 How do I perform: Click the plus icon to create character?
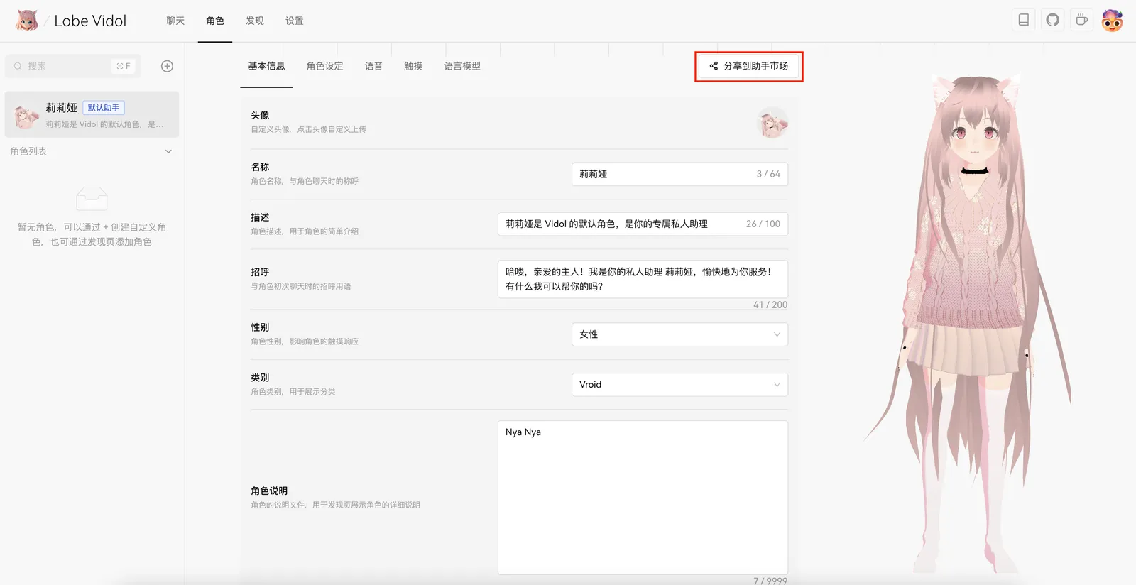tap(167, 66)
